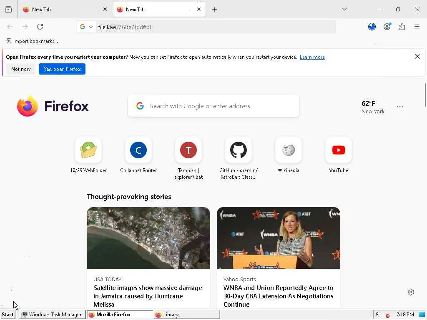Open WNBA press conference story image

click(x=278, y=238)
